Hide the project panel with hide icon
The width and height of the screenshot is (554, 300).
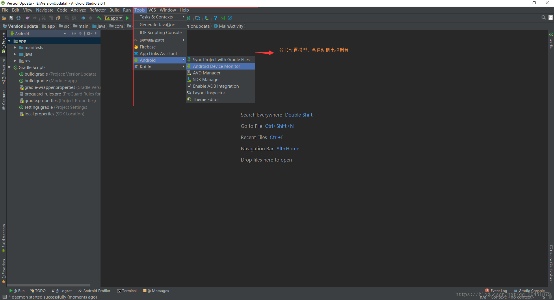tap(97, 33)
